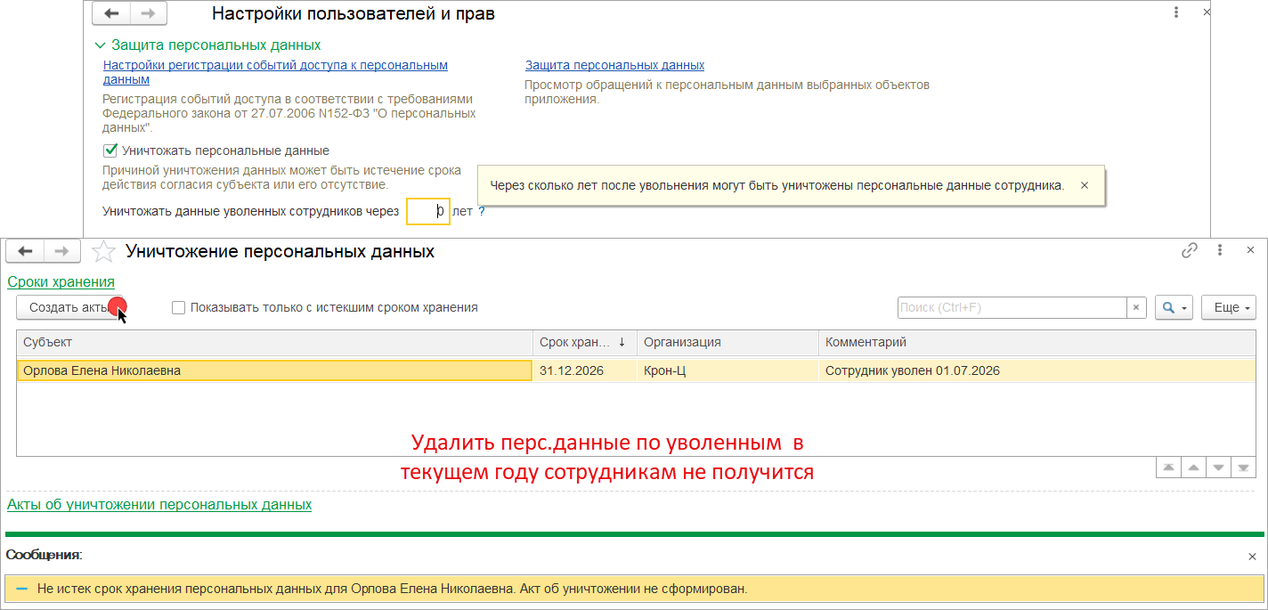
Task: Open the magnifier search dropdown
Action: point(1174,307)
